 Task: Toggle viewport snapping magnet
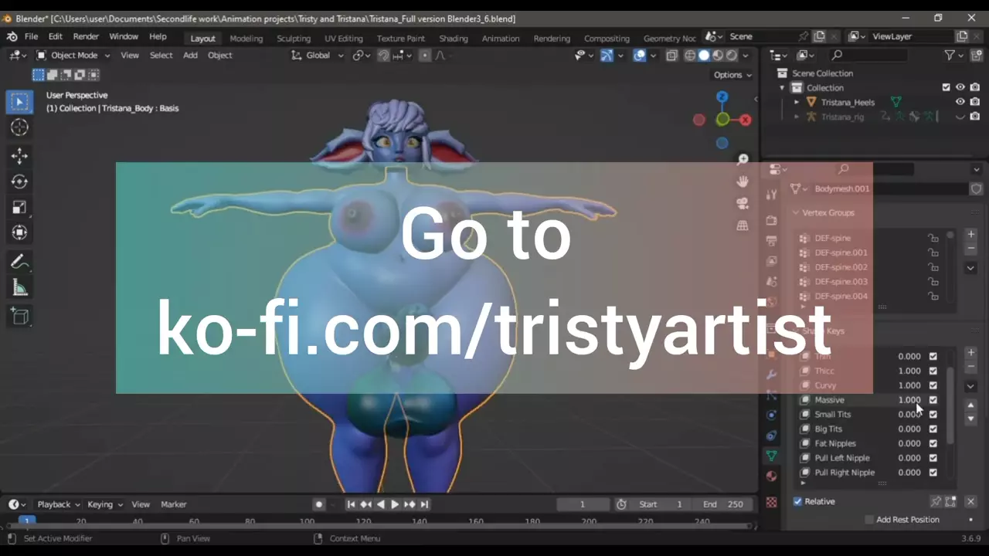pyautogui.click(x=383, y=56)
